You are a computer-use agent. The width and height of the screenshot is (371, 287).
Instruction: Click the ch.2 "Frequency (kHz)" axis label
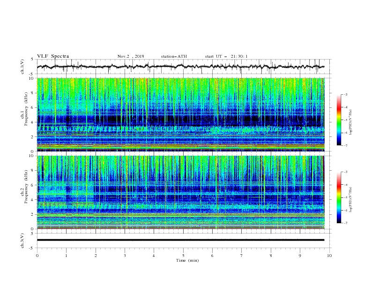point(26,187)
